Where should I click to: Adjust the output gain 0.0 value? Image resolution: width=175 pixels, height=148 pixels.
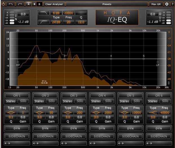point(153,14)
